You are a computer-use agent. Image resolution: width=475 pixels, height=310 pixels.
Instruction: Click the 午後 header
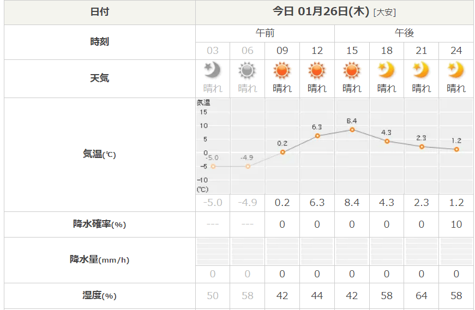coord(404,33)
